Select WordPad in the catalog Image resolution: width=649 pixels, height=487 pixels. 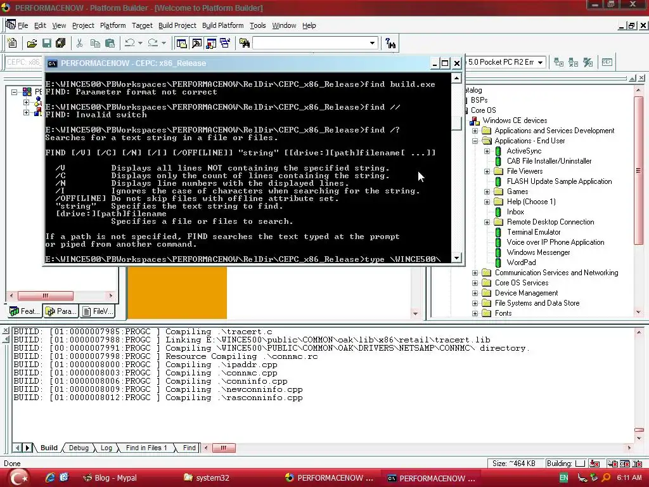pyautogui.click(x=521, y=263)
